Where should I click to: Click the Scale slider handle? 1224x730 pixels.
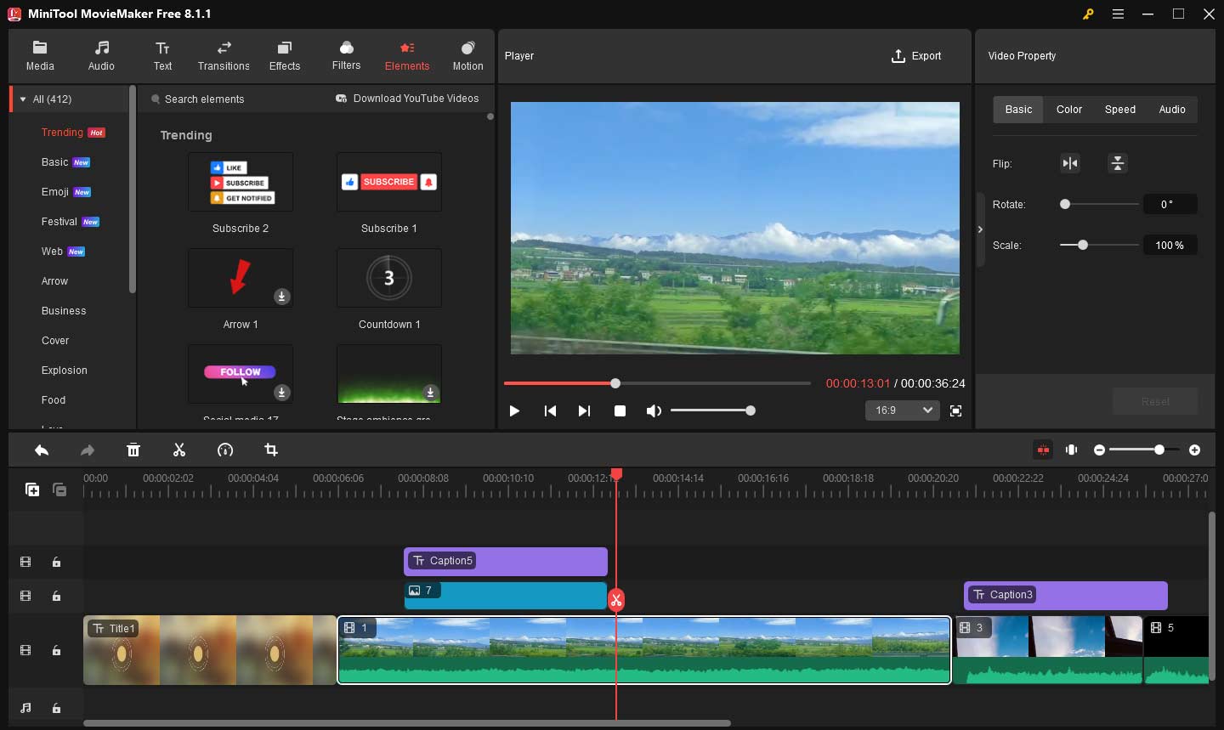click(x=1082, y=245)
